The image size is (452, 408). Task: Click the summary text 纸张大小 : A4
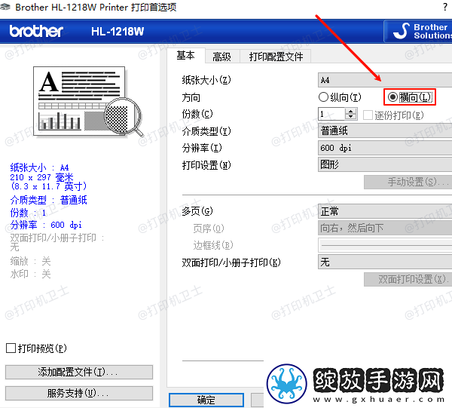point(39,167)
